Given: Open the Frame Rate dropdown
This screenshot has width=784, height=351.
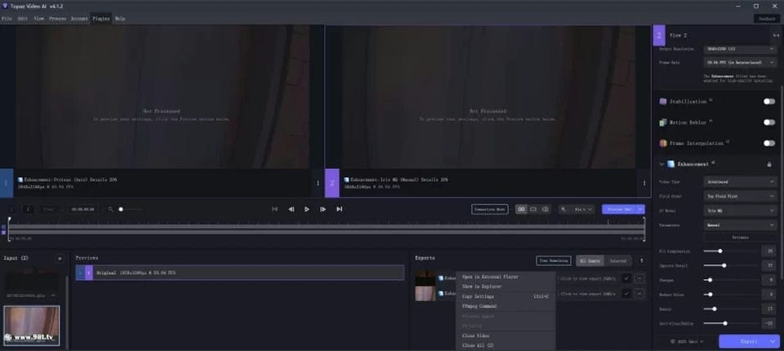Looking at the screenshot, I should 740,63.
